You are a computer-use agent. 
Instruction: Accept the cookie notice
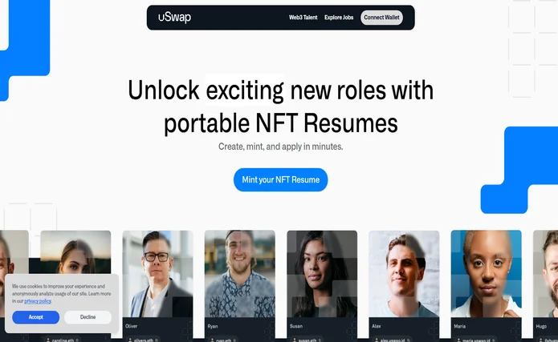[x=35, y=317]
